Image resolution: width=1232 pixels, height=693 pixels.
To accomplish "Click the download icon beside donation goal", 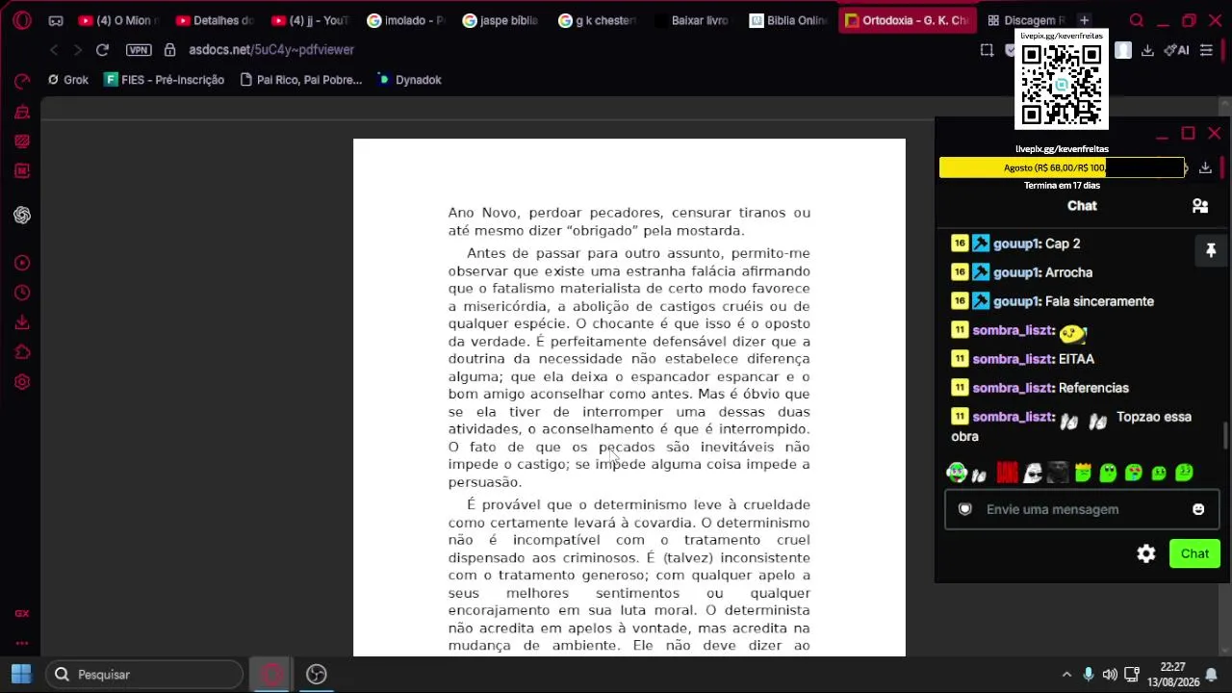I will 1205,167.
